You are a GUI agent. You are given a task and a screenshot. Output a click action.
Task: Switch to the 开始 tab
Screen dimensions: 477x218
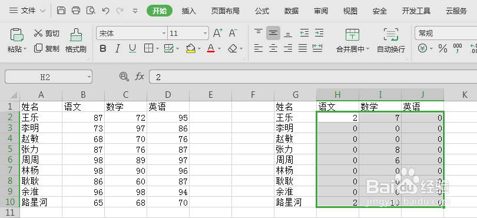point(160,11)
